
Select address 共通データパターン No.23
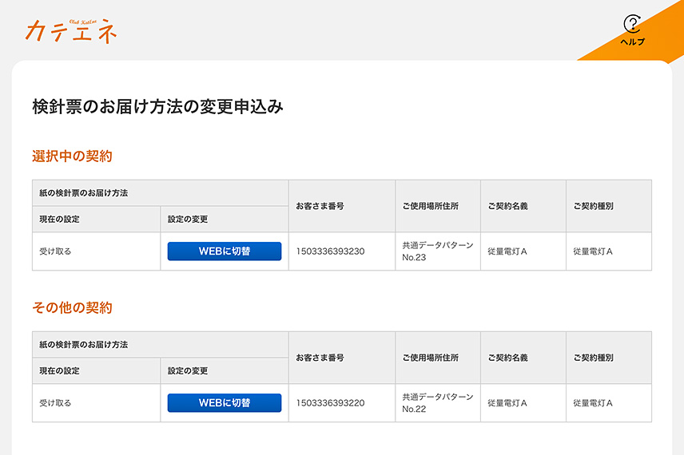pos(437,251)
